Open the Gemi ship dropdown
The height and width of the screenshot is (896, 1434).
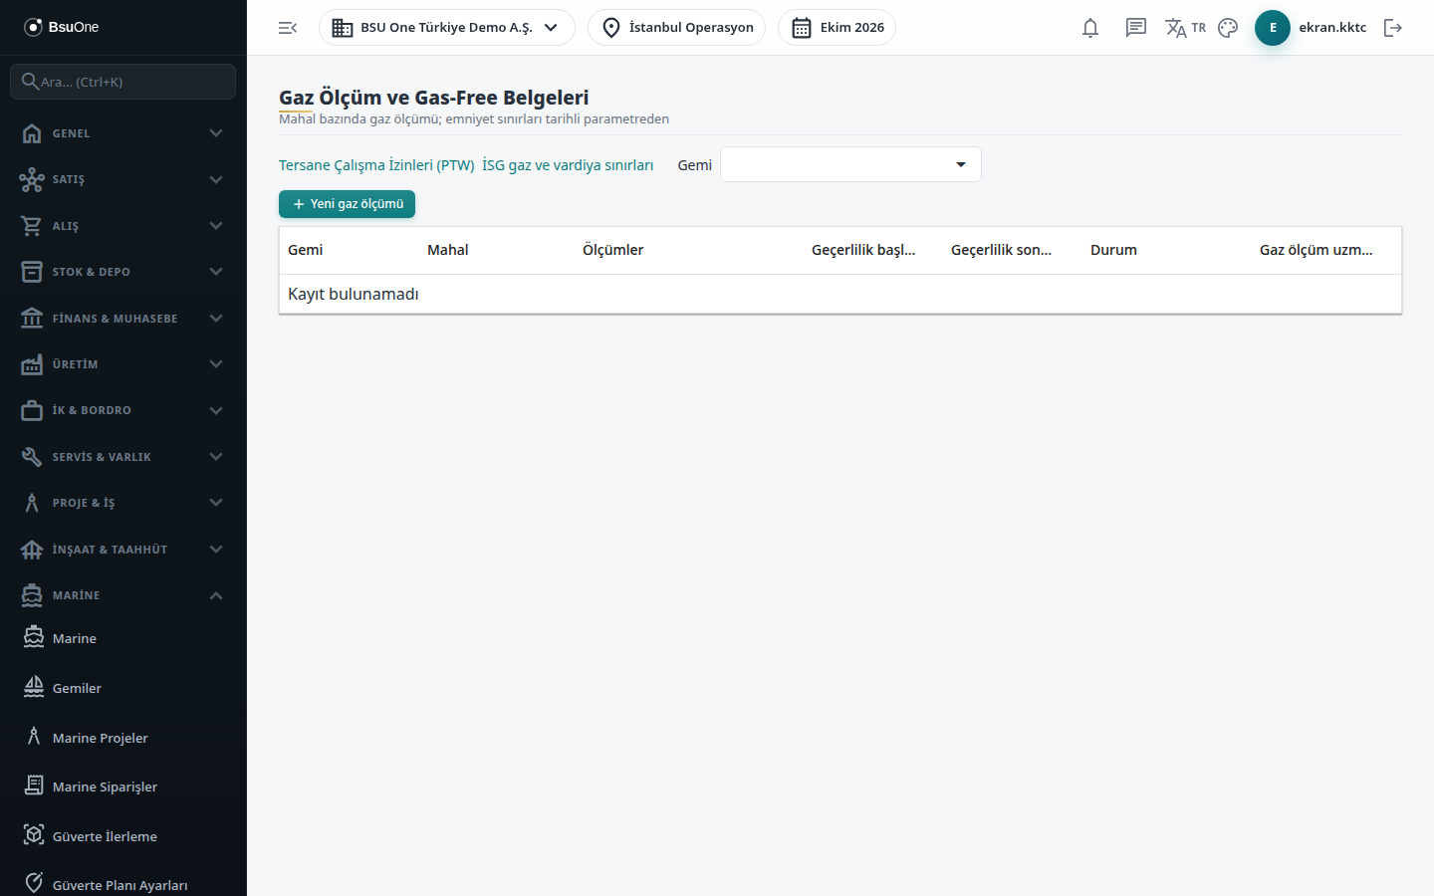[x=850, y=164]
